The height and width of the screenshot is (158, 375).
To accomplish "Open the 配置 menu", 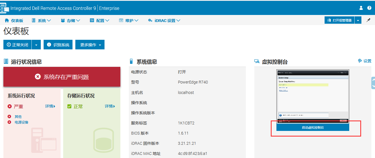I will click(x=100, y=20).
